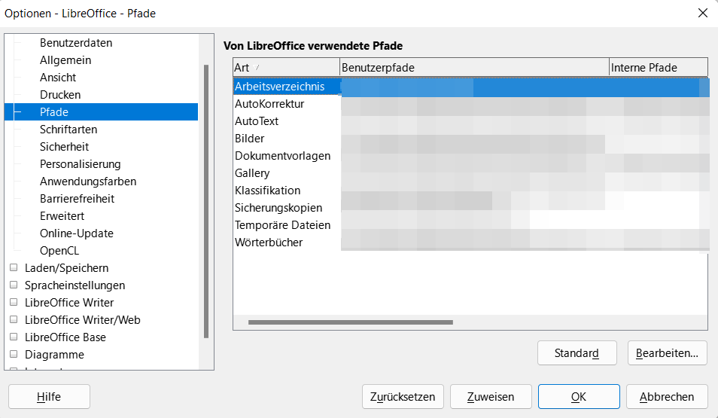Select the AutoKorrektur path row
Image resolution: width=718 pixels, height=418 pixels.
(470, 104)
